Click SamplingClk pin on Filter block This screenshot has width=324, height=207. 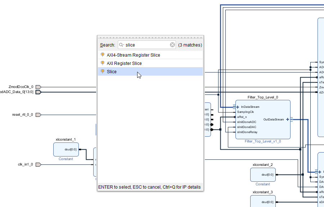tap(246, 112)
